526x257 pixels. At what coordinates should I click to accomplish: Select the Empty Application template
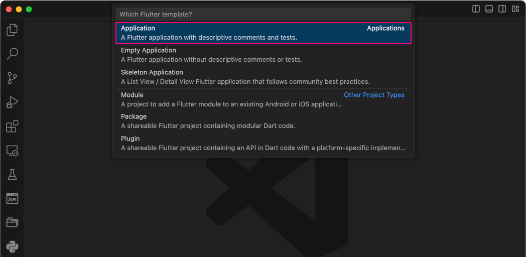click(264, 55)
